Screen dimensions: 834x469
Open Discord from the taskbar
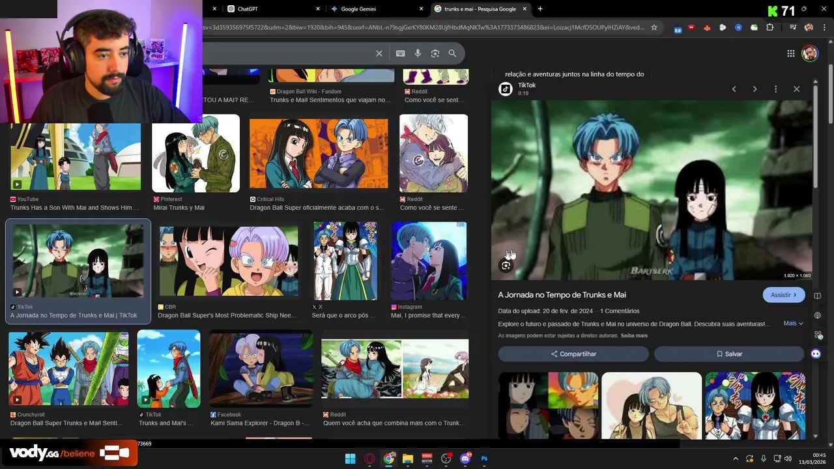click(x=465, y=459)
